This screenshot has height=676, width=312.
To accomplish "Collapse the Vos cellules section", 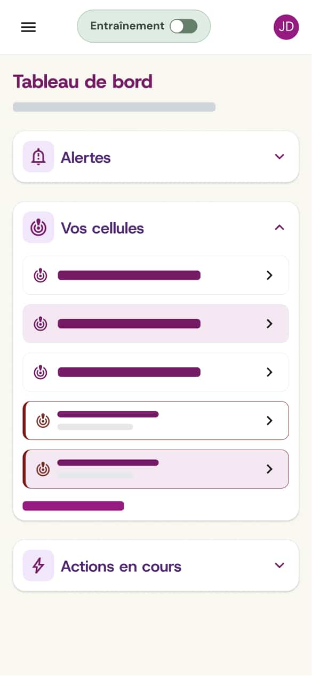I will click(x=279, y=227).
